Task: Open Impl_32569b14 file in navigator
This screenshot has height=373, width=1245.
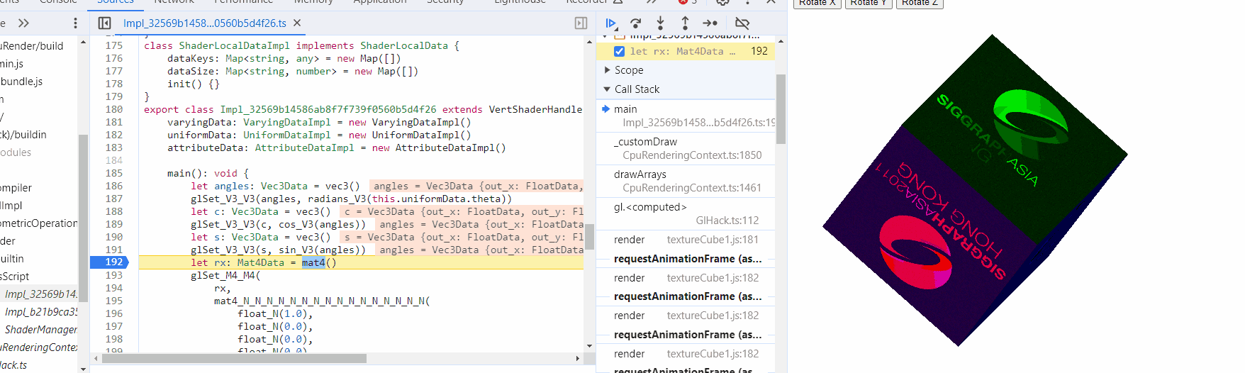Action: click(x=40, y=294)
